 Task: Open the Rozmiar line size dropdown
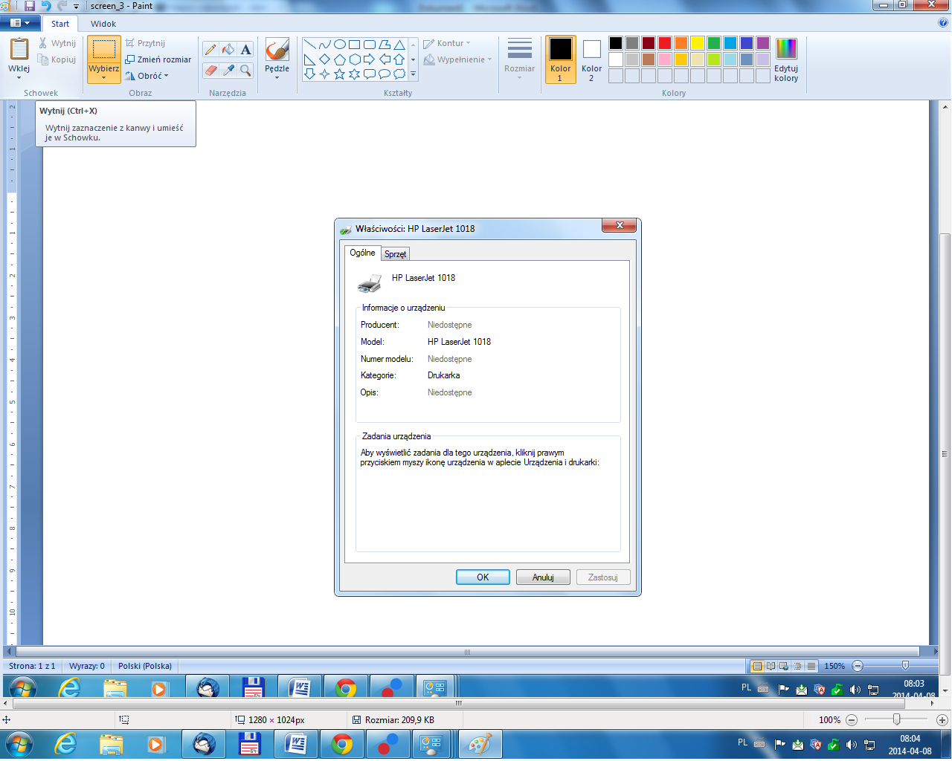click(x=519, y=59)
